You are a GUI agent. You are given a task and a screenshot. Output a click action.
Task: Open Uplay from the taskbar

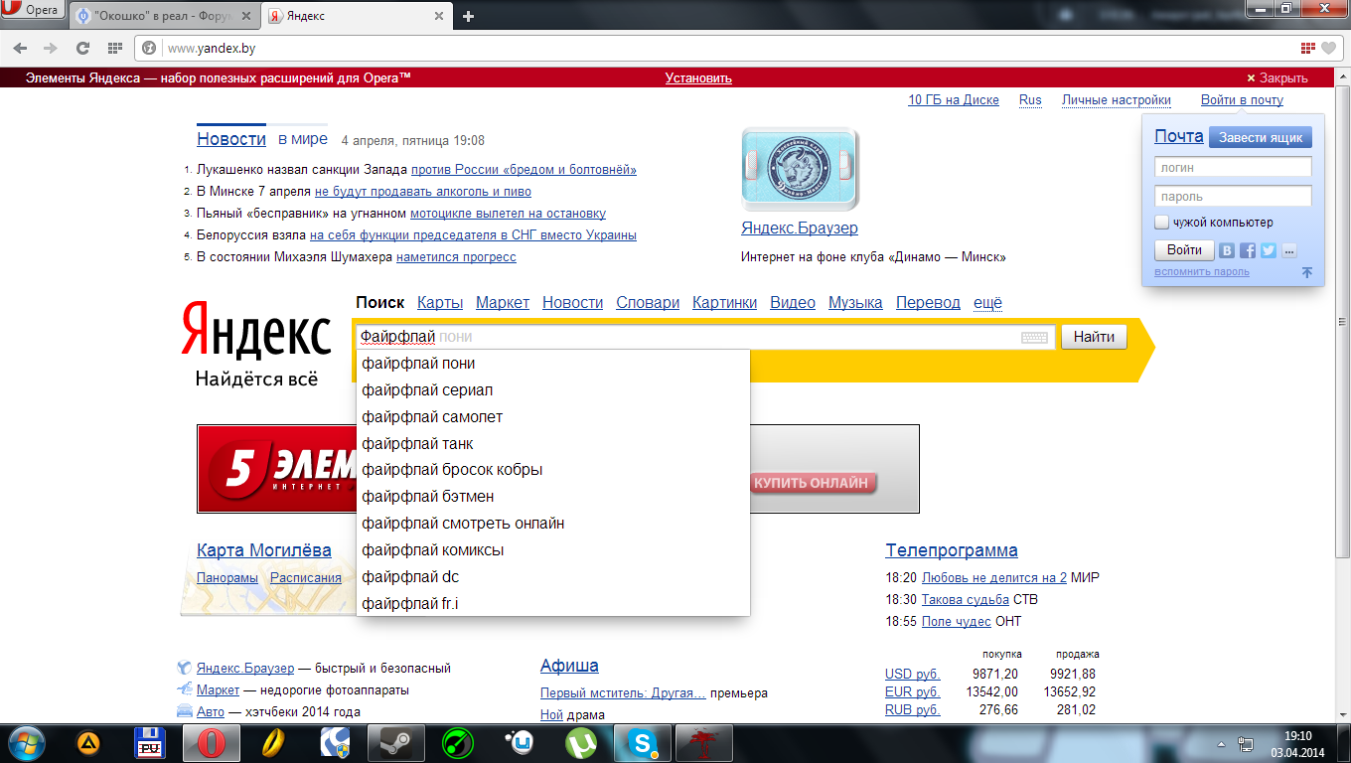[520, 742]
